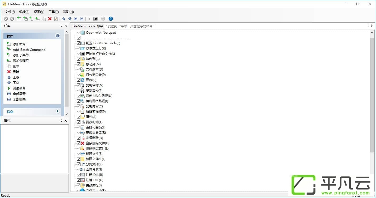Select the FileMenu Tools 命令 tab
The image size is (376, 198).
pos(88,26)
